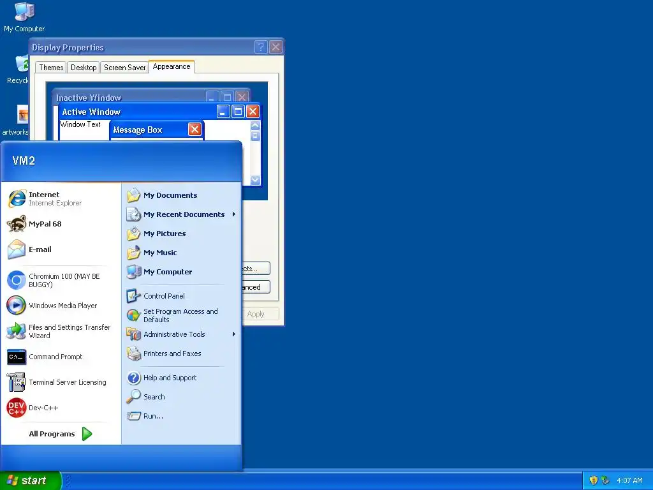Click the Message Box preview title
This screenshot has width=653, height=490.
(x=138, y=130)
